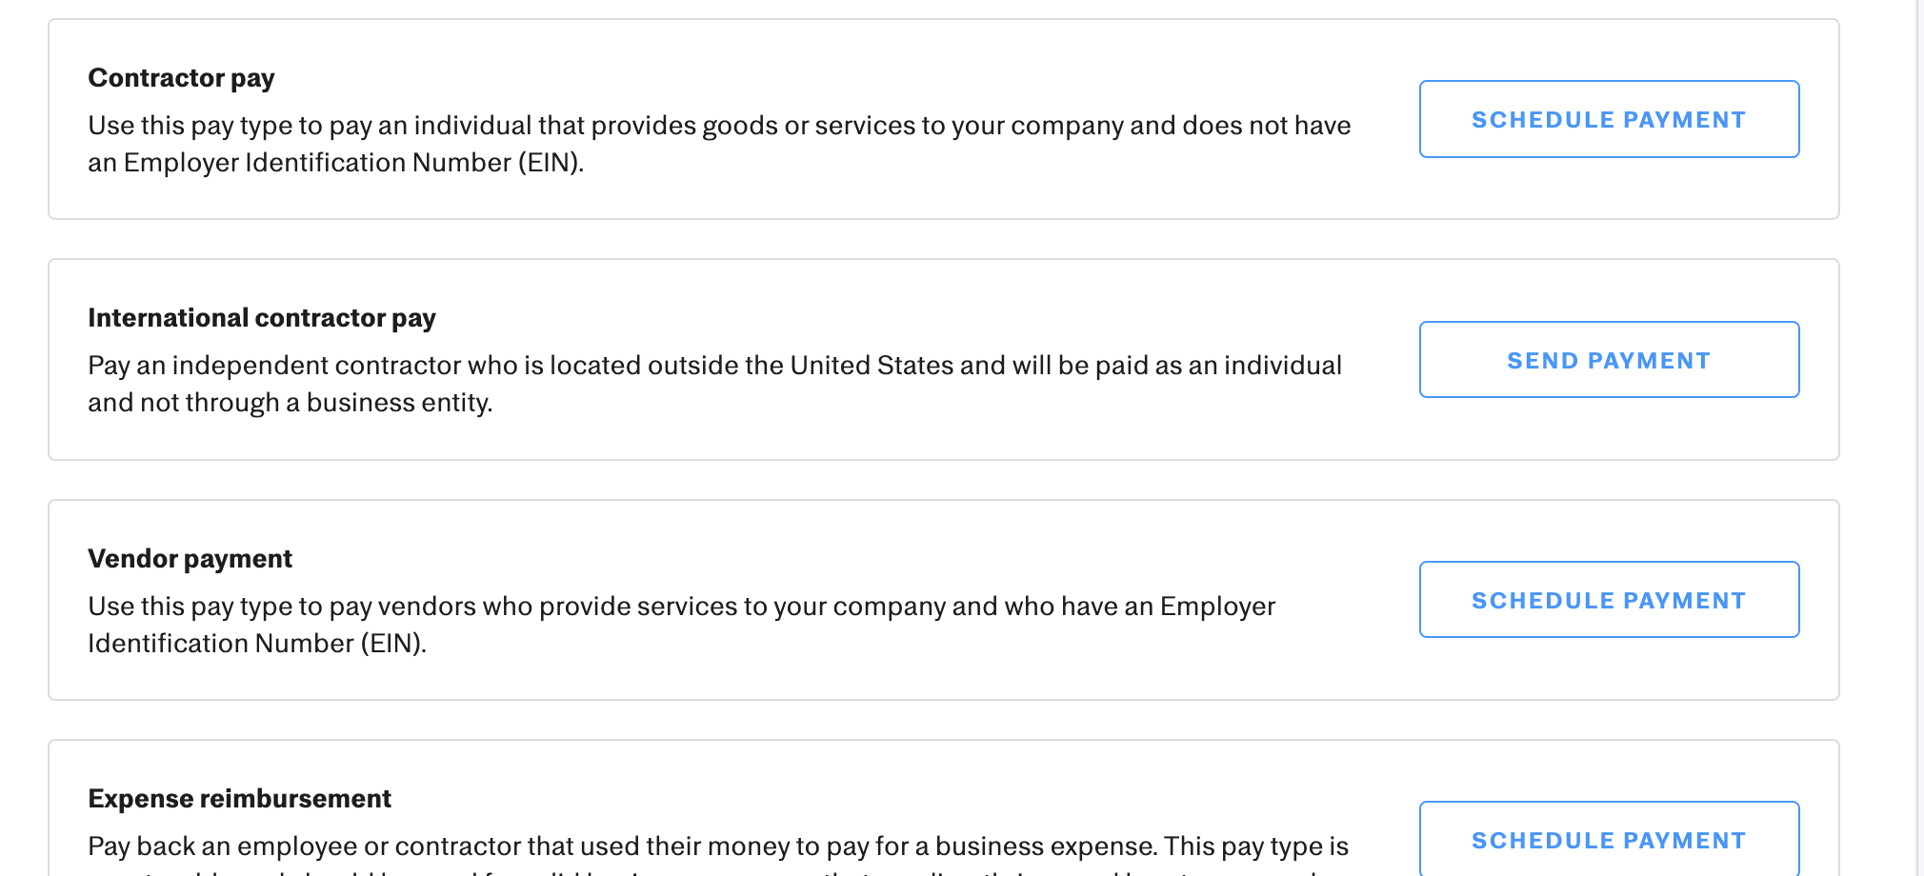
Task: Schedule payment for Vendor payment
Action: [x=1609, y=600]
